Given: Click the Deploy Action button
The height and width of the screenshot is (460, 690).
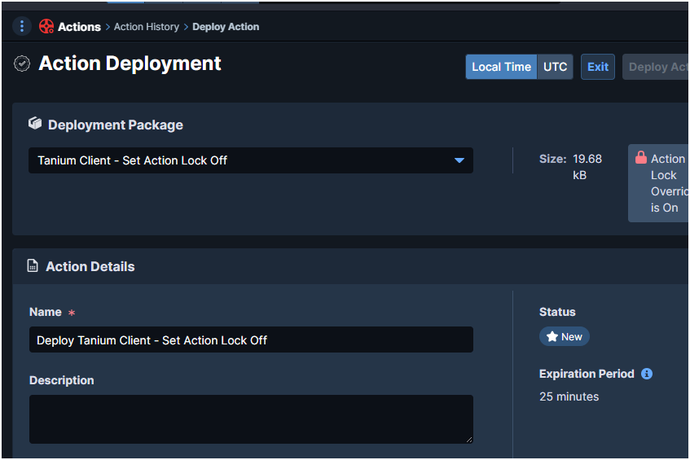Looking at the screenshot, I should coord(657,67).
